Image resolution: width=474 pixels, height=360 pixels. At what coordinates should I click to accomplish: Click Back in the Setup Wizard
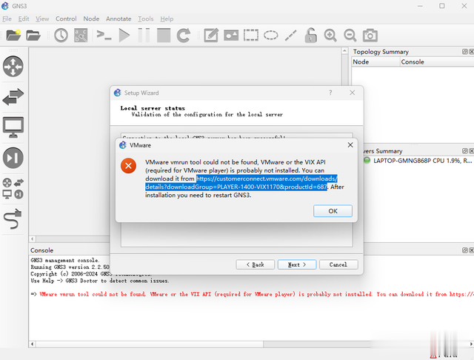(x=255, y=264)
